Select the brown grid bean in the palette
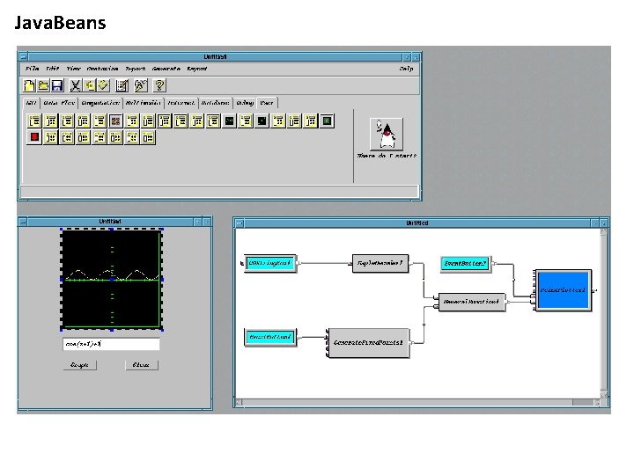The image size is (634, 475). pyautogui.click(x=115, y=121)
